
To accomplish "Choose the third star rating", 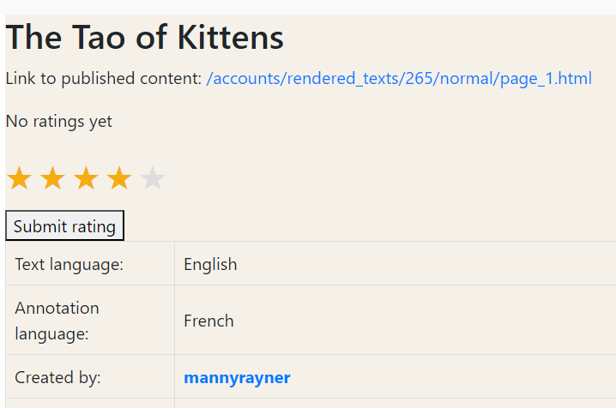I will [x=86, y=179].
